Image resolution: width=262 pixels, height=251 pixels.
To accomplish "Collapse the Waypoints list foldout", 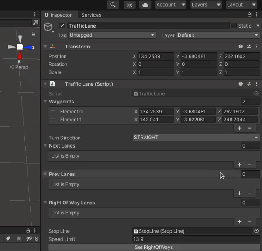I will 45,102.
